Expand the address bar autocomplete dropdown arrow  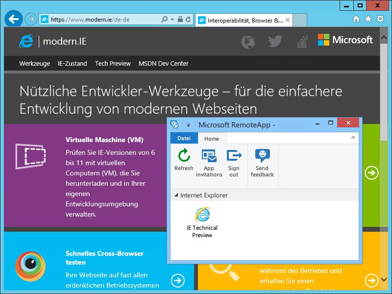tap(172, 19)
